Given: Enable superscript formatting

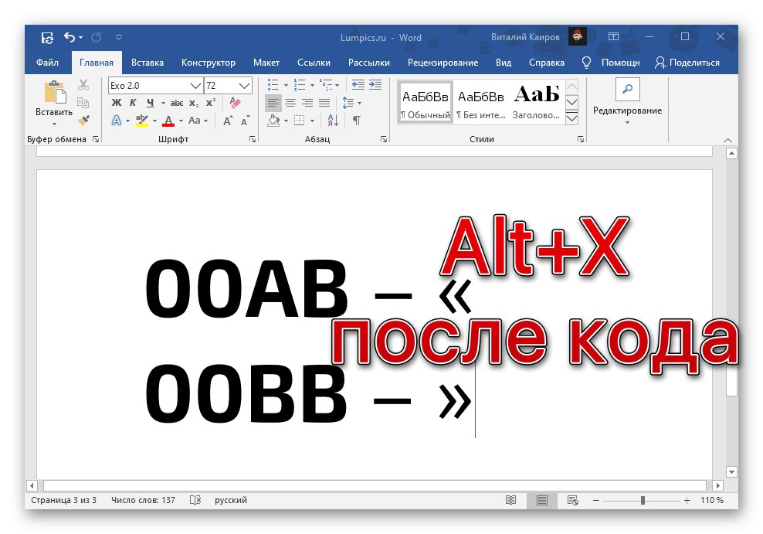Looking at the screenshot, I should 210,103.
